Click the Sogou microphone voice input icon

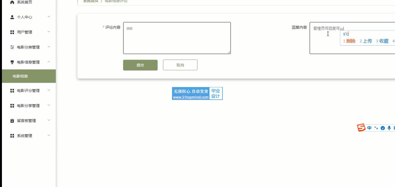tap(389, 128)
